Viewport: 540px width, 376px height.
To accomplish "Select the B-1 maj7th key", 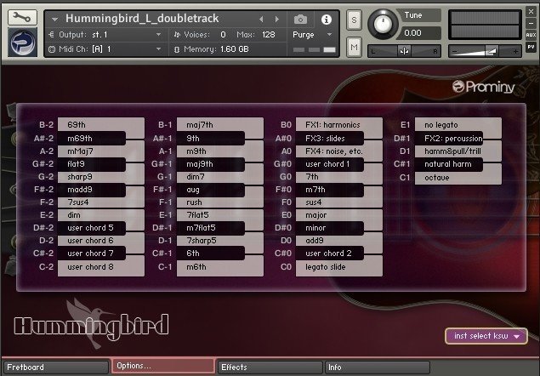I will (220, 125).
